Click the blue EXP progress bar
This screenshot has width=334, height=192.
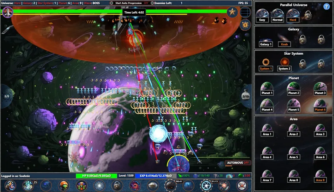[156, 176]
